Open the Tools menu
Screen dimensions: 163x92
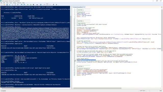click(x=11, y=3)
